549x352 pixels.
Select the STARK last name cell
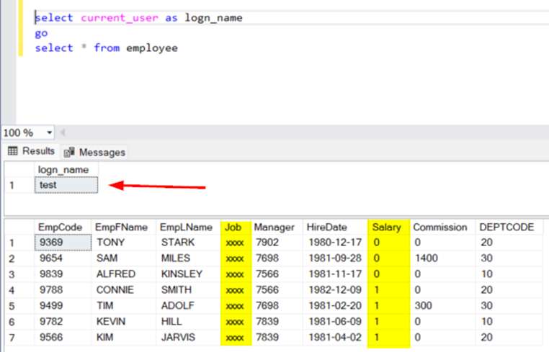click(x=188, y=243)
